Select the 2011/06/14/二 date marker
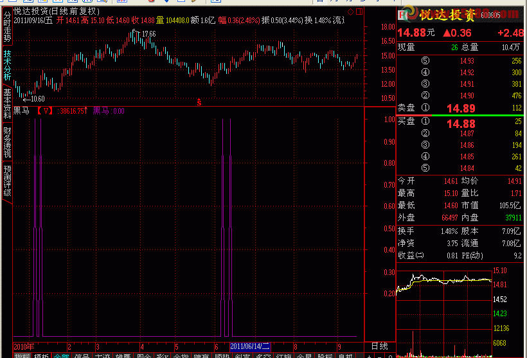Image resolution: width=527 pixels, height=358 pixels. tap(250, 346)
